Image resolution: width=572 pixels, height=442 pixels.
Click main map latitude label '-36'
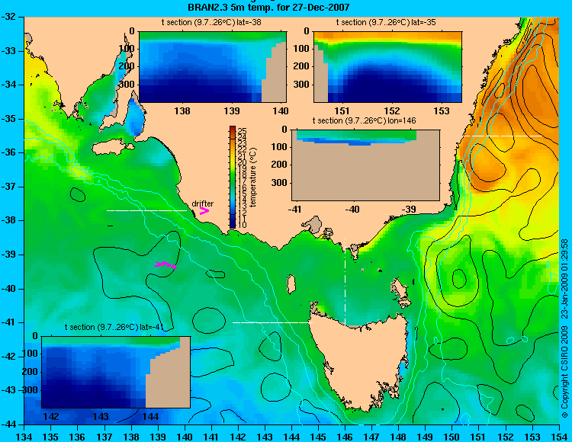(x=10, y=152)
